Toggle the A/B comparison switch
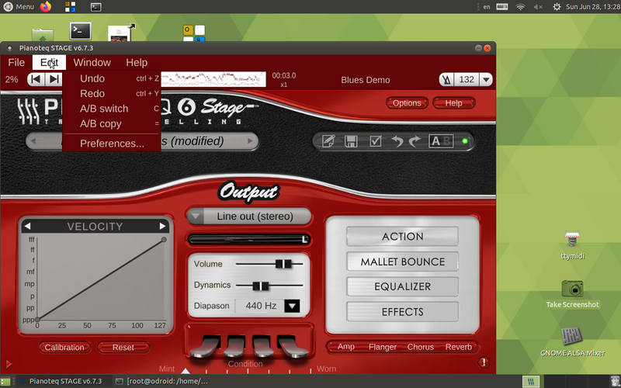The width and height of the screenshot is (621, 388). (441, 141)
